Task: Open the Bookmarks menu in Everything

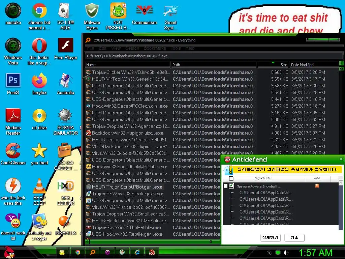Action: pyautogui.click(x=155, y=48)
